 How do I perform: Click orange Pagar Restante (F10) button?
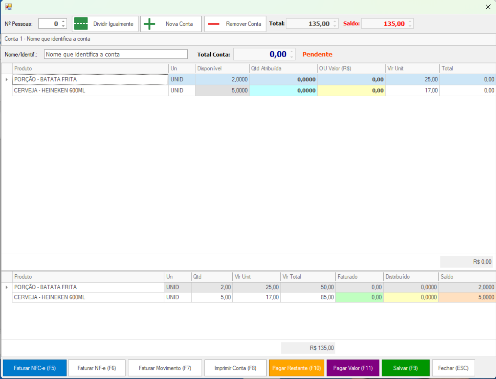tap(297, 368)
